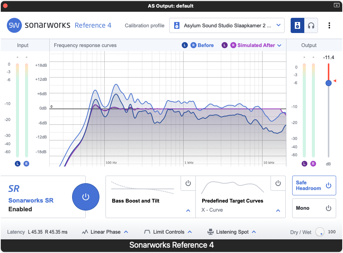Click the Before curves label
This screenshot has width=343, height=253.
point(206,45)
